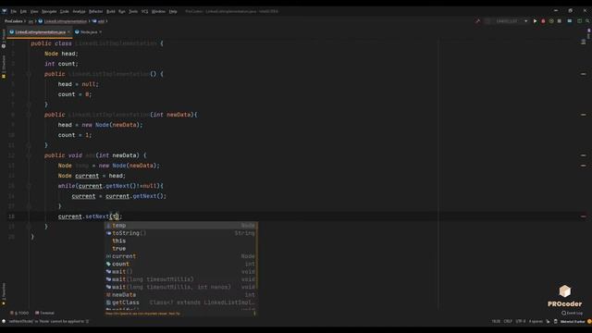Open the Event Log
This screenshot has width=592, height=333.
pyautogui.click(x=572, y=313)
